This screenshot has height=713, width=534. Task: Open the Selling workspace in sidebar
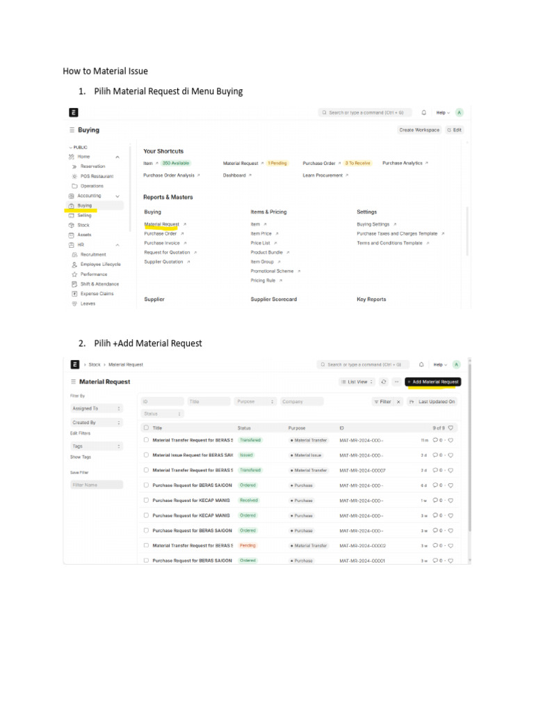[84, 216]
